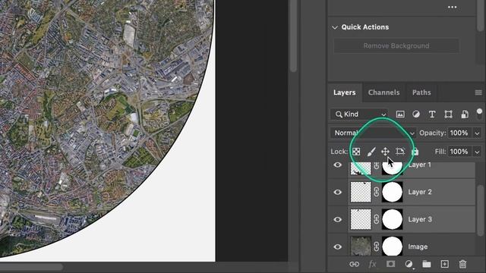
Task: Collapse the Quick Actions section
Action: click(335, 27)
